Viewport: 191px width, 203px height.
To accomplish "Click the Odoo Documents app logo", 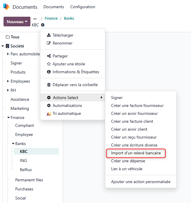I will pos(6,7).
